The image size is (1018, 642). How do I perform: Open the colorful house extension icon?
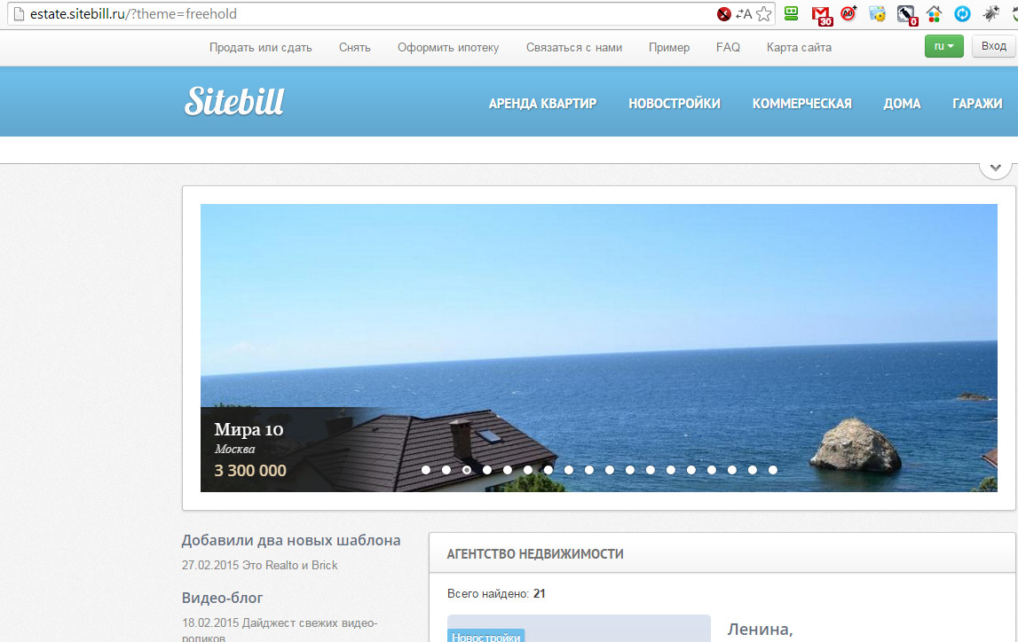pyautogui.click(x=934, y=14)
